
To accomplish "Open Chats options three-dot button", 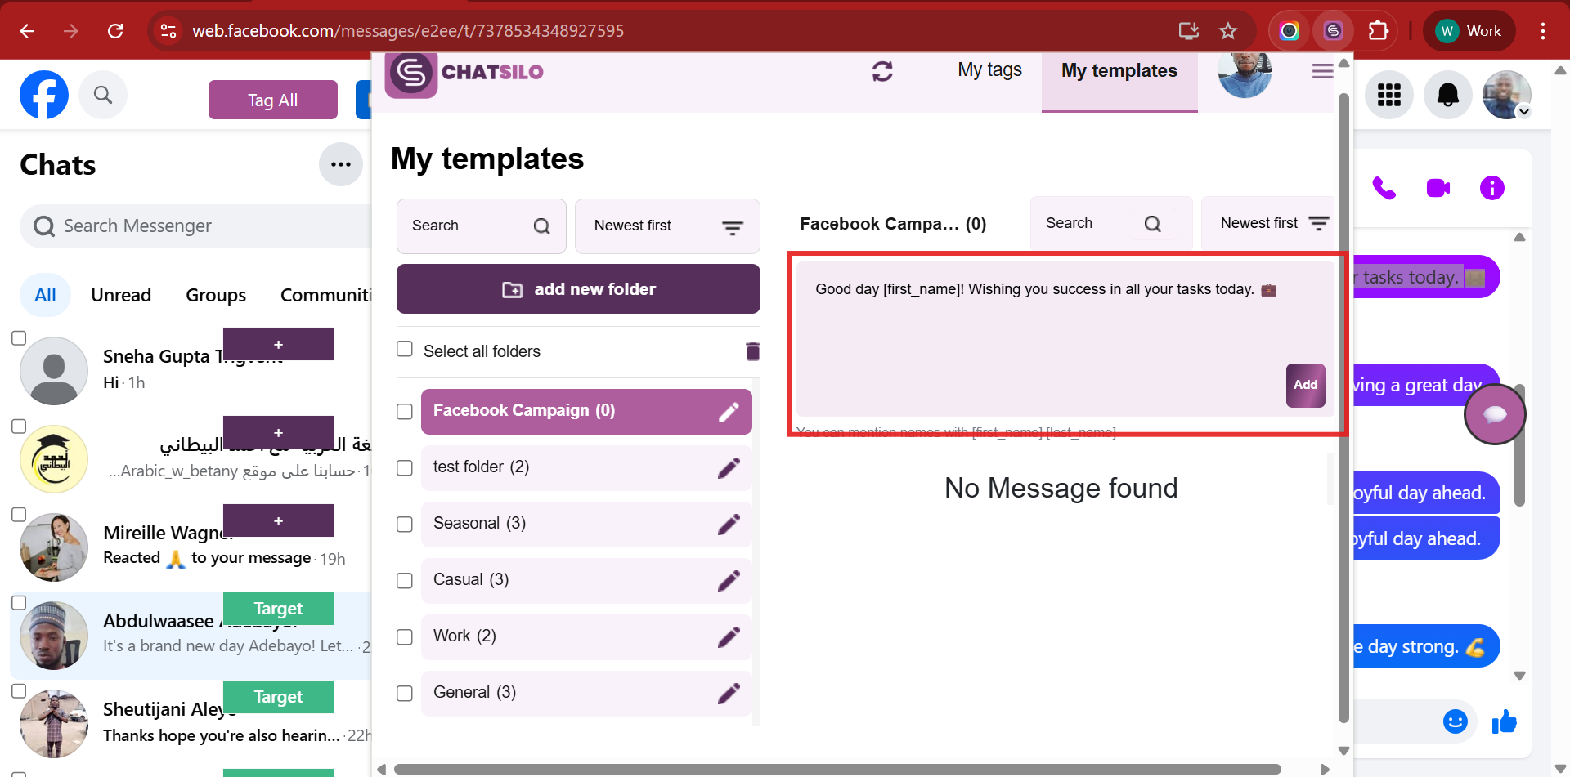I will 341,164.
